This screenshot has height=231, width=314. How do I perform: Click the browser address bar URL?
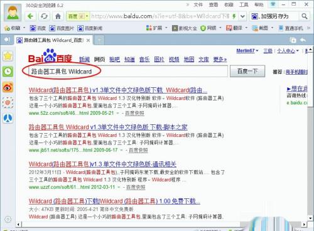[x=160, y=16]
